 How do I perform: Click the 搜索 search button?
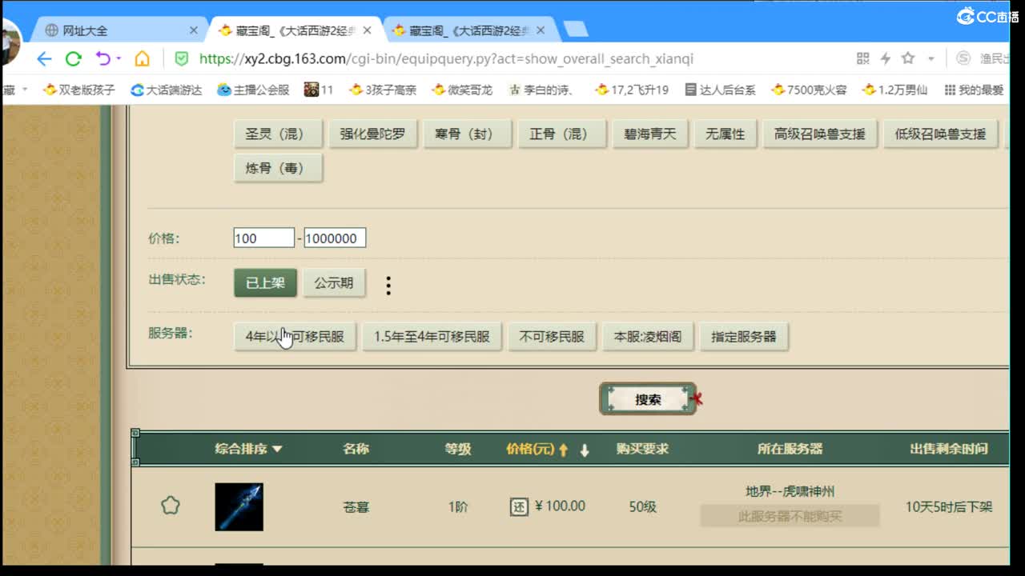(x=648, y=399)
